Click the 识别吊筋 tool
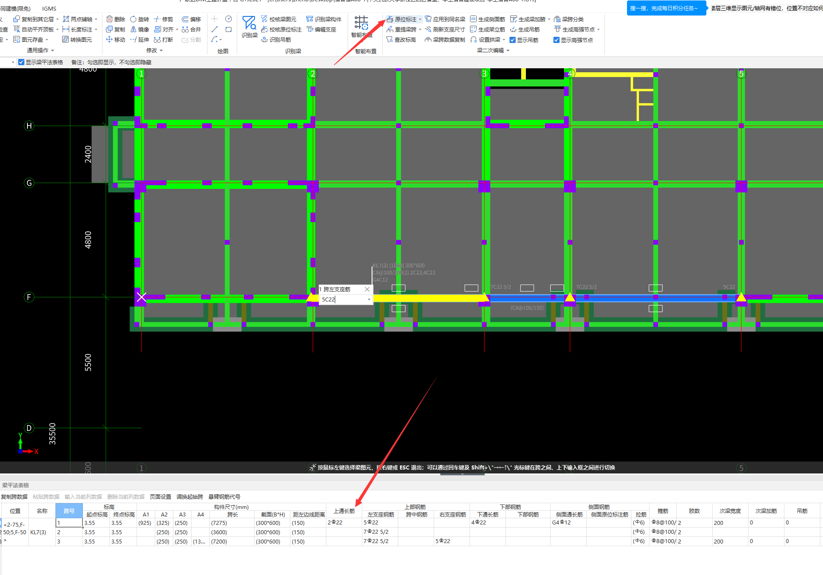The image size is (823, 575). pos(276,39)
